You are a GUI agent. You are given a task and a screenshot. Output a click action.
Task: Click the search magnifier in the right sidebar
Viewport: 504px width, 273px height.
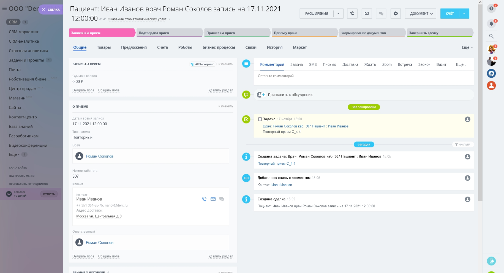pos(491,36)
